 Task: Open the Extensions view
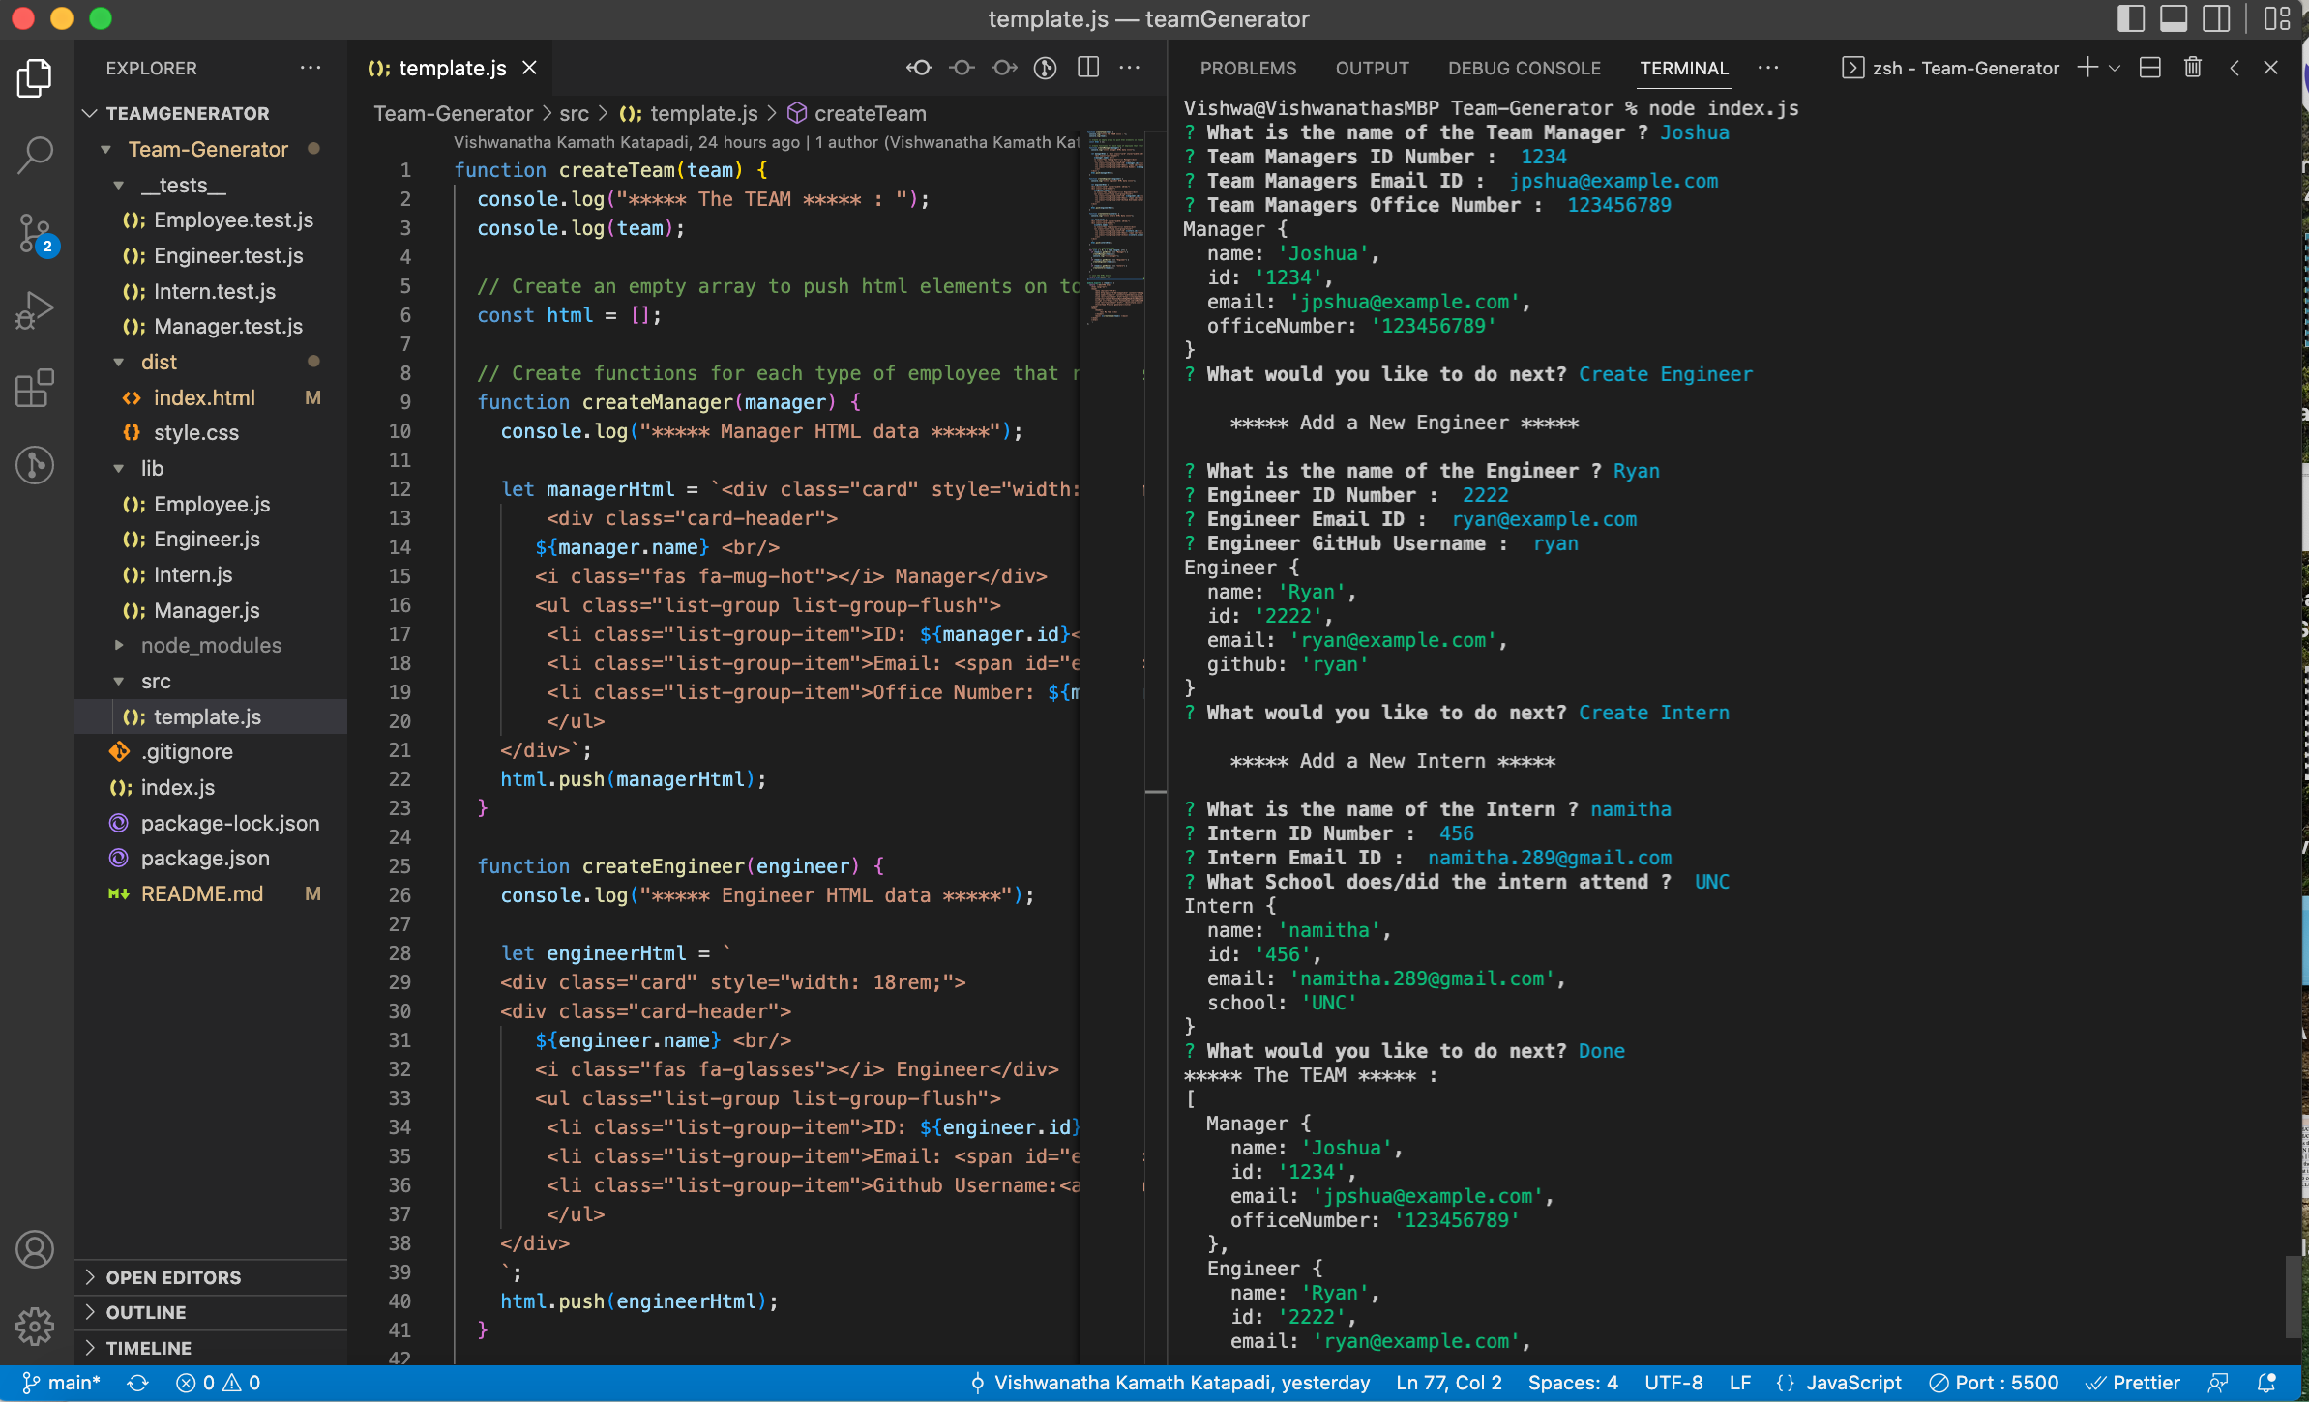point(35,389)
